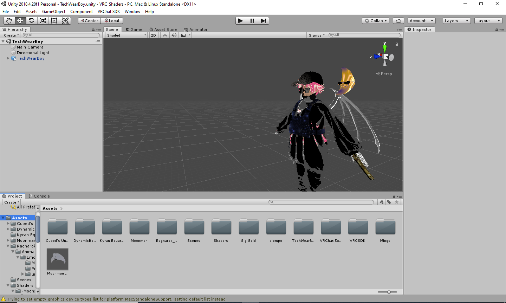The width and height of the screenshot is (506, 303).
Task: Open Gizmos dropdown
Action: click(317, 35)
